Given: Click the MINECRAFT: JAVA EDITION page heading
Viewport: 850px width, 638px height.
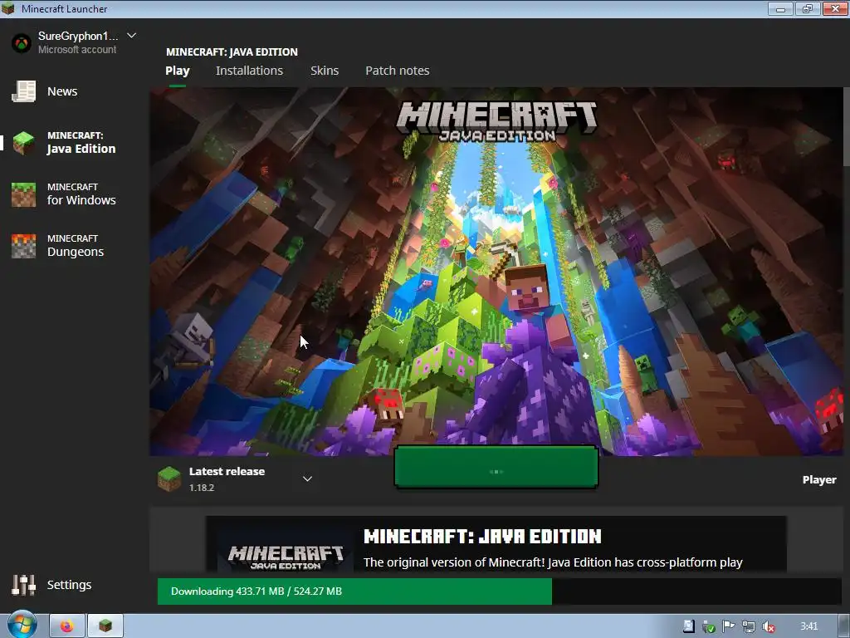Looking at the screenshot, I should tap(232, 52).
